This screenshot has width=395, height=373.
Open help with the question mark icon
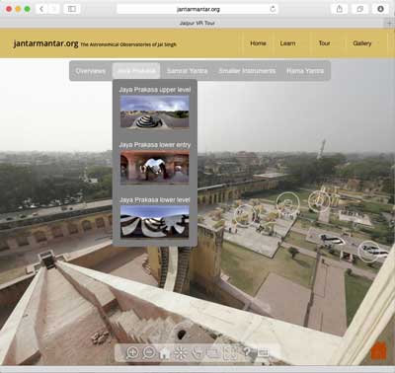tap(247, 352)
